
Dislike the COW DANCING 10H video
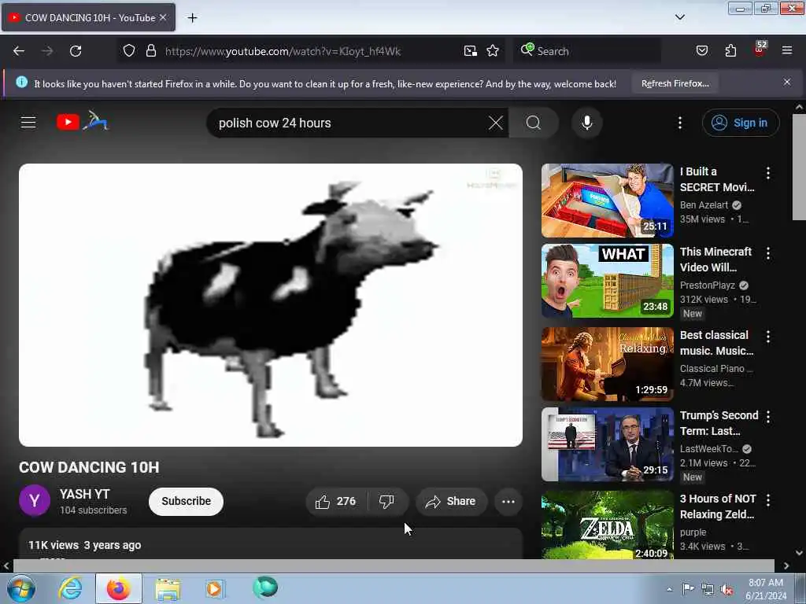click(386, 501)
